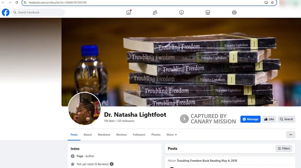
Task: Click the Page info icon in Intro
Action: 73,156
